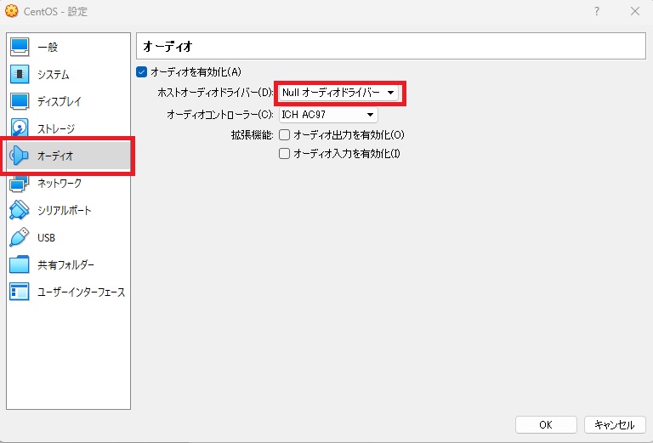Click the ストレージ disk icon
The height and width of the screenshot is (443, 653).
tap(20, 128)
